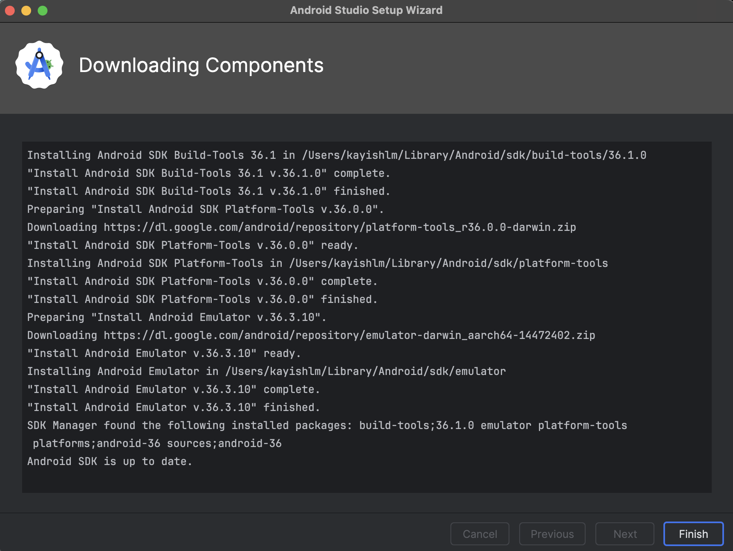Close the Setup Wizard window
733x551 pixels.
pos(10,11)
